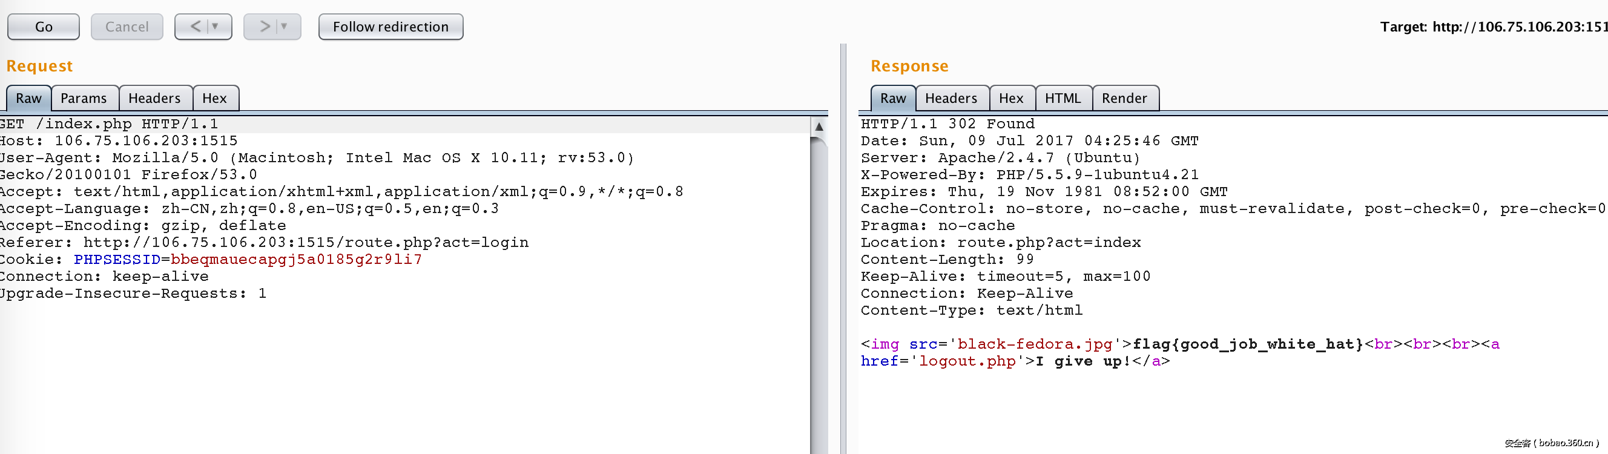
Task: Switch to the Response Render tab
Action: click(x=1125, y=99)
